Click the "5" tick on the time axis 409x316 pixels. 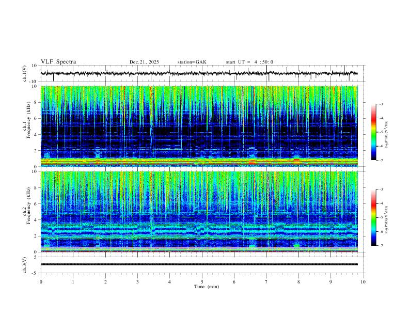(202, 282)
